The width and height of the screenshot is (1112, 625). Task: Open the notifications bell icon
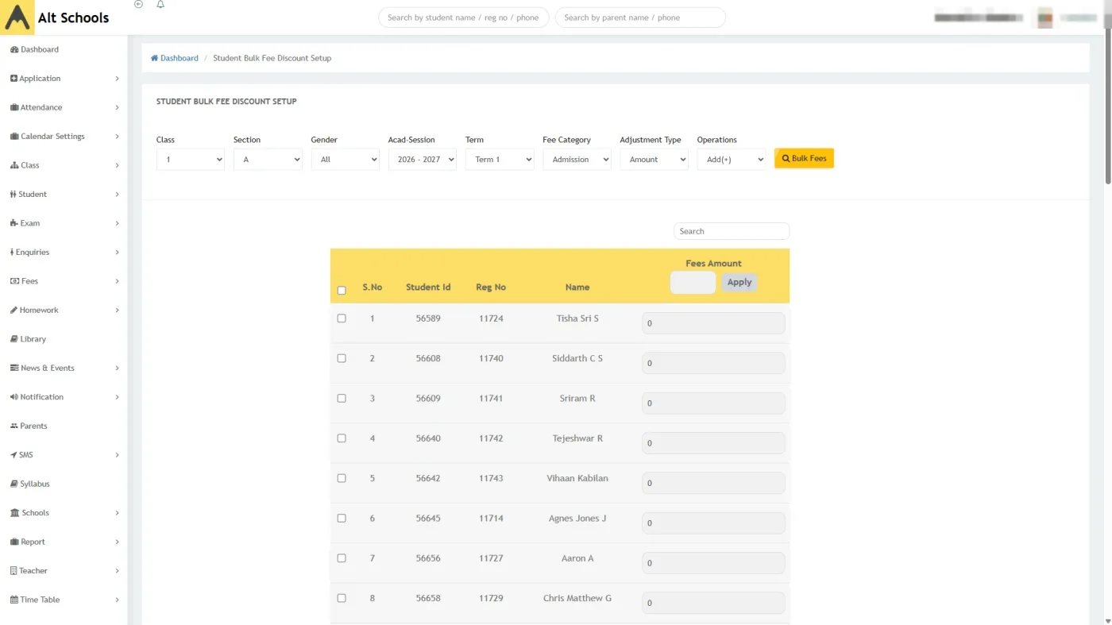point(160,4)
